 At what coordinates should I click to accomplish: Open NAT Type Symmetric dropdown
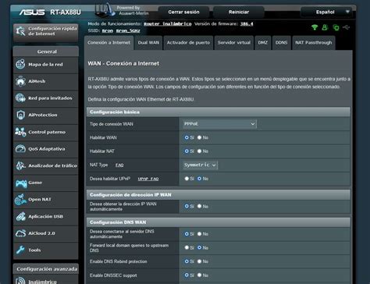click(x=200, y=165)
